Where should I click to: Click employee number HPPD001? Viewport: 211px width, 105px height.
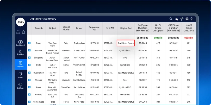pyautogui.click(x=94, y=43)
